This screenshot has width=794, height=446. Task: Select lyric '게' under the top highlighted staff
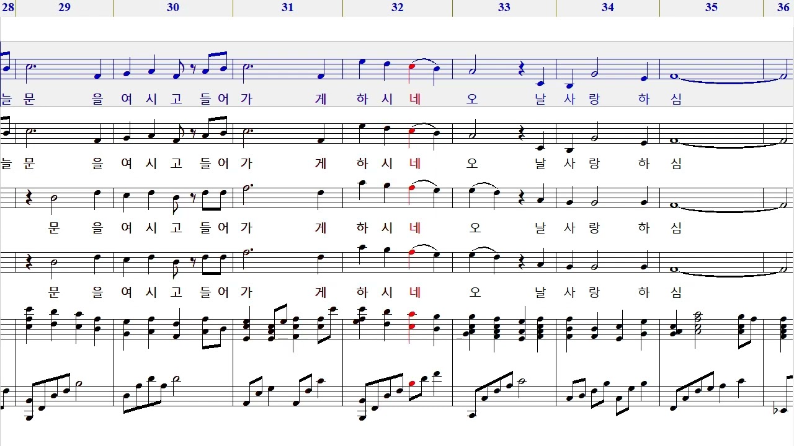[321, 99]
